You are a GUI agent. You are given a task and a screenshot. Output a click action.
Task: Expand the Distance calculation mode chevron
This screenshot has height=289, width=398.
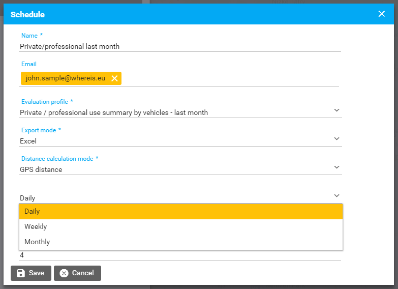[336, 167]
